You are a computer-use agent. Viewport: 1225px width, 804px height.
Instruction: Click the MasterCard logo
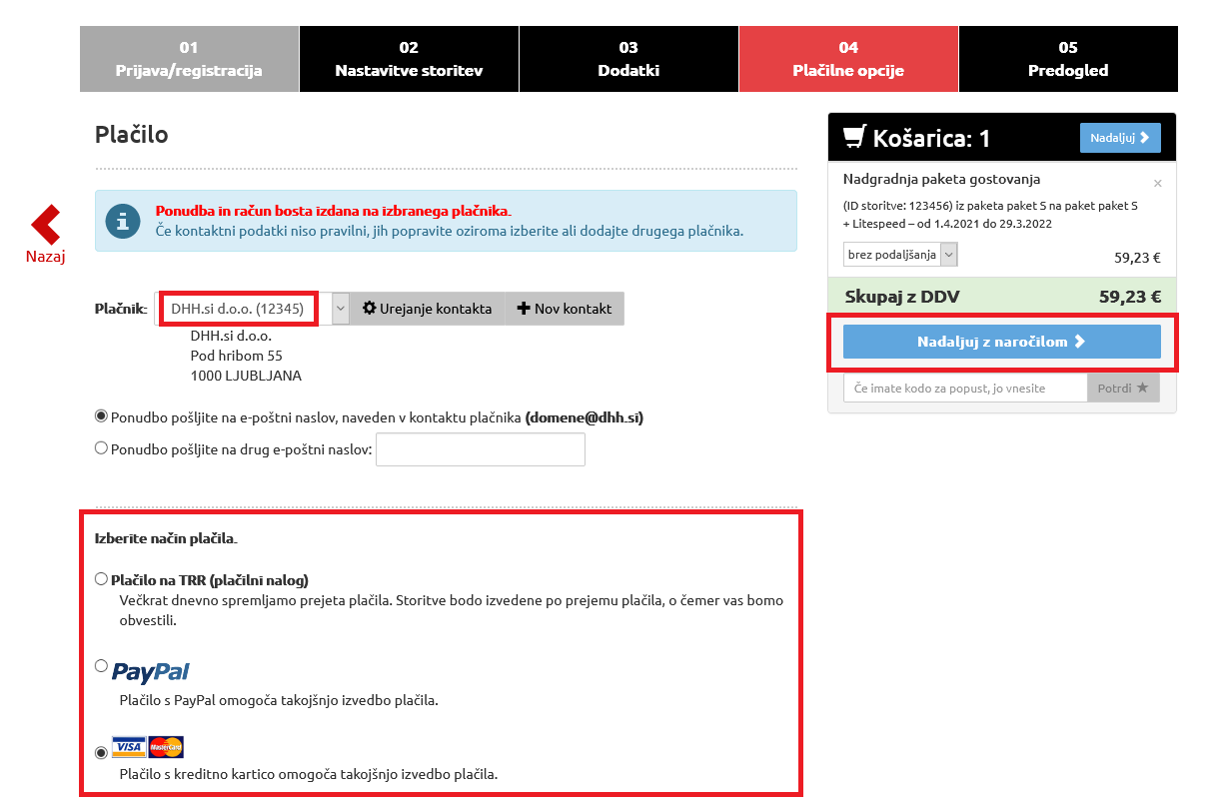point(166,747)
